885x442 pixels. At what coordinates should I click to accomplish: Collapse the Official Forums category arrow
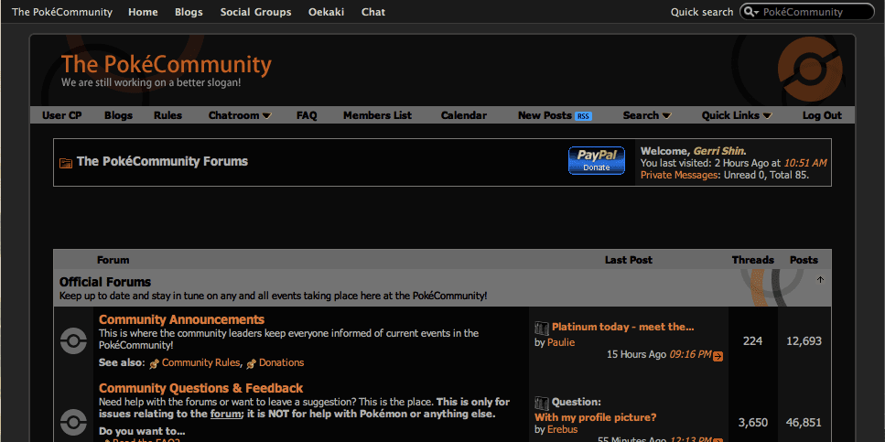pyautogui.click(x=820, y=279)
